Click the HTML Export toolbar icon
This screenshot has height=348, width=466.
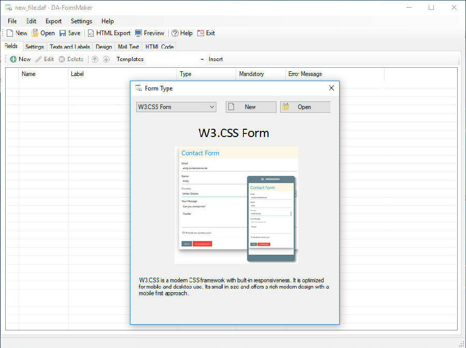click(x=91, y=33)
